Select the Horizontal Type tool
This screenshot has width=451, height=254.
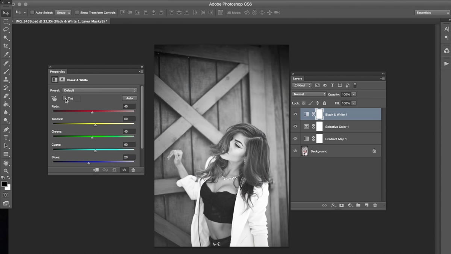tap(6, 138)
